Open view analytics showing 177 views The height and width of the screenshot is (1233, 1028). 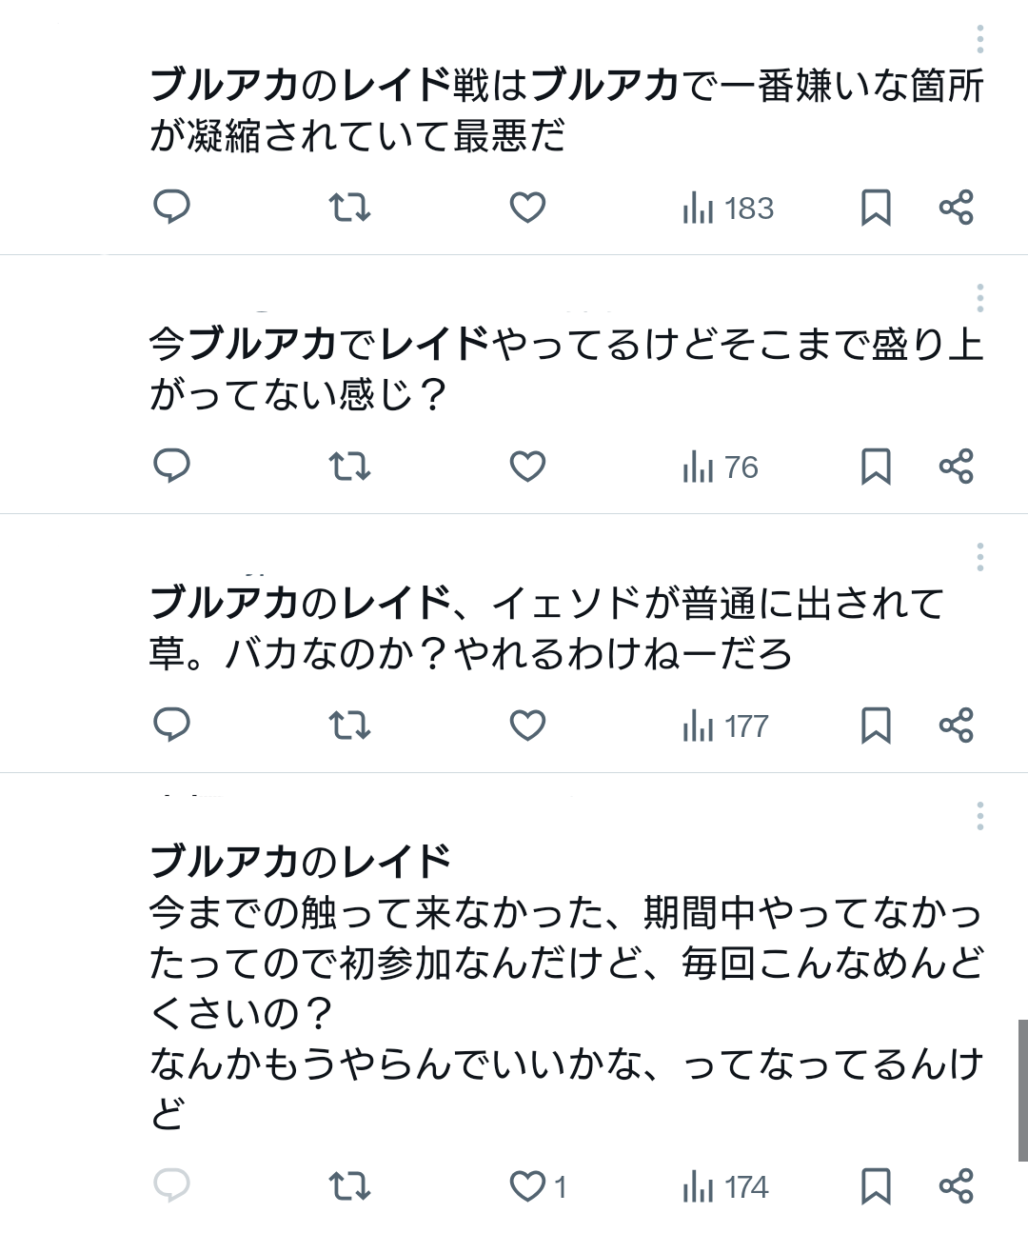pyautogui.click(x=725, y=726)
